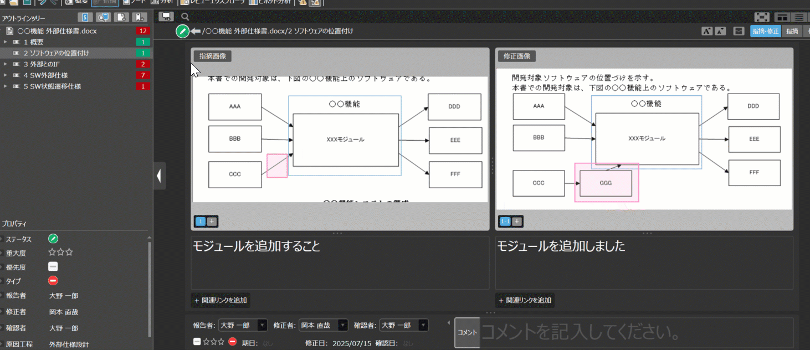Switch to the 指摘 only view mode
810x350 pixels.
click(x=792, y=31)
